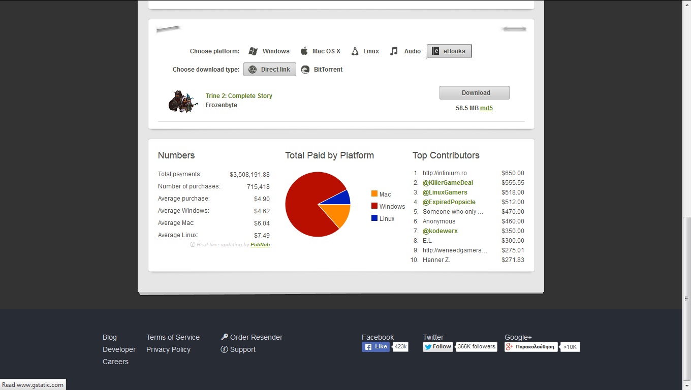
Task: Click the Google+ >10K count bubble
Action: [x=570, y=347]
